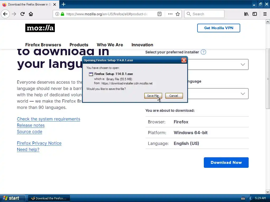Open Check the system requirements link

pos(49,119)
